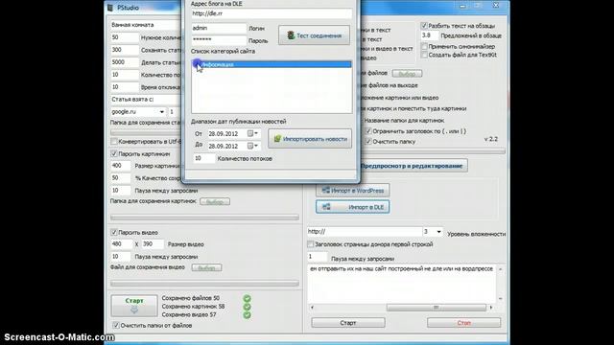Toggle the Парсить видео checkbox
Image resolution: width=614 pixels, height=345 pixels.
pos(114,232)
